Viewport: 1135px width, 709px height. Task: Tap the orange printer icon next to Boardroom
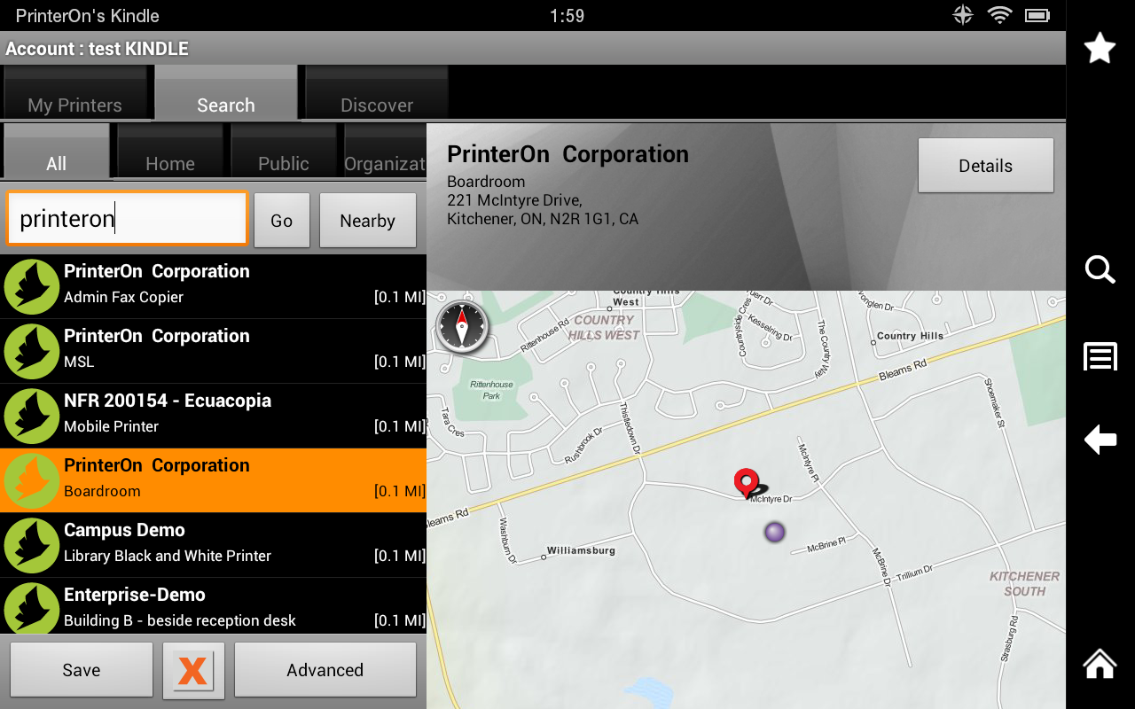pyautogui.click(x=31, y=479)
